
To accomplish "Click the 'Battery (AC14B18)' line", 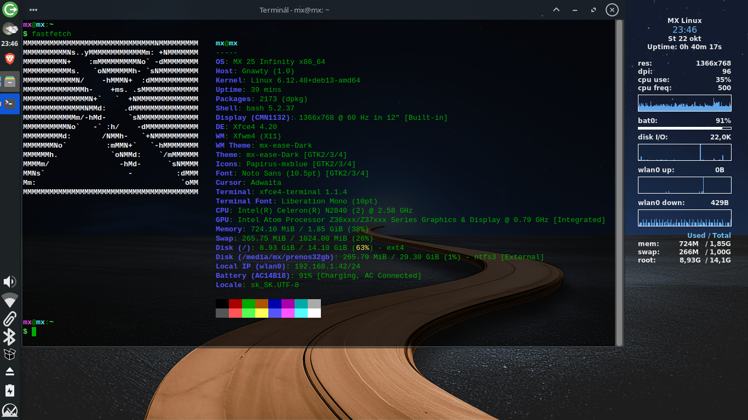I will point(319,276).
